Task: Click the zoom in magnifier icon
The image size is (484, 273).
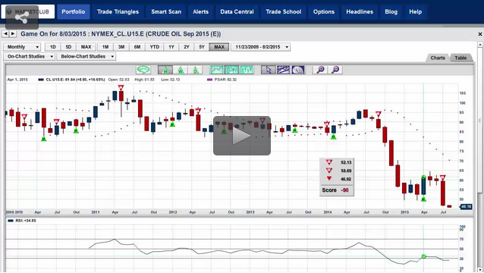Action: 320,70
